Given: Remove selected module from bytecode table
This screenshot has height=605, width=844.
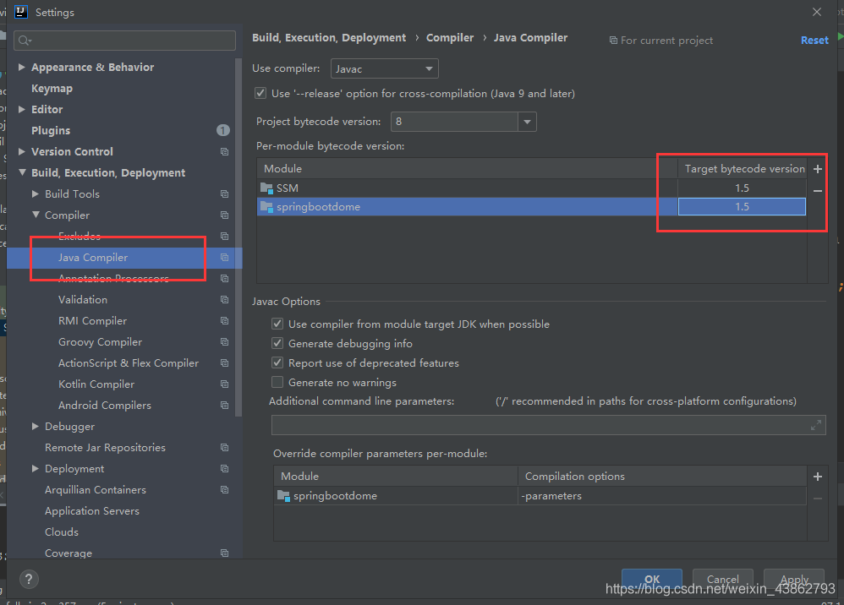Looking at the screenshot, I should click(x=817, y=191).
